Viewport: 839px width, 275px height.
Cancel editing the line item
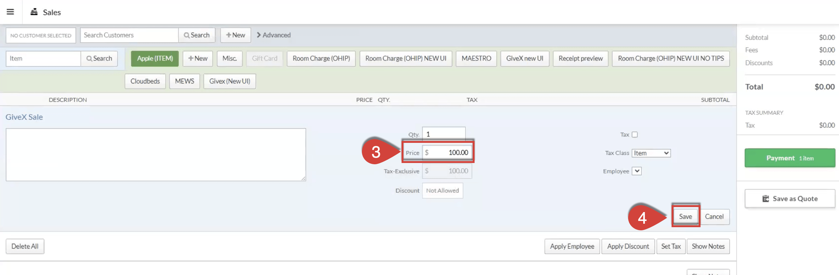(714, 216)
